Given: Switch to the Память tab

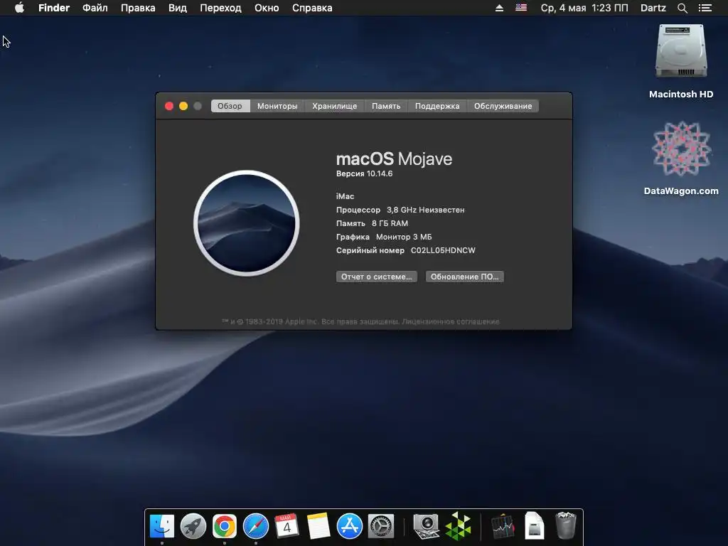Looking at the screenshot, I should pyautogui.click(x=386, y=106).
